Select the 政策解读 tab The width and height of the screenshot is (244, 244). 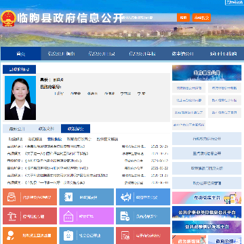(x=75, y=129)
